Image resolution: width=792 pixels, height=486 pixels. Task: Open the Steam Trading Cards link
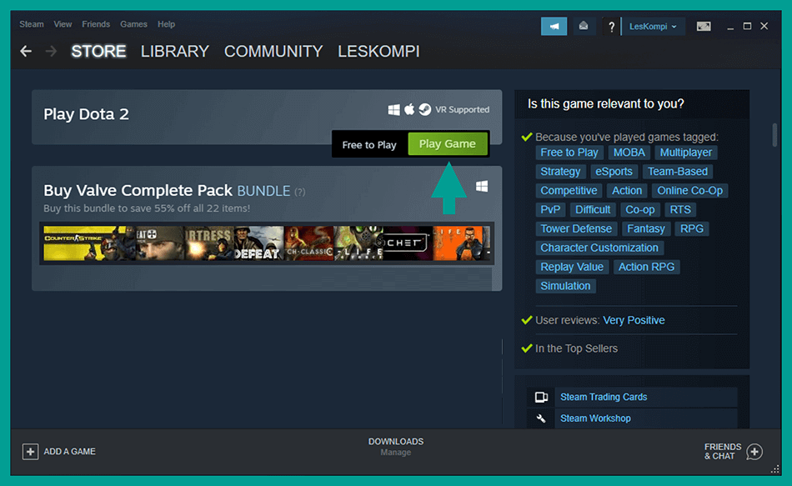[604, 397]
